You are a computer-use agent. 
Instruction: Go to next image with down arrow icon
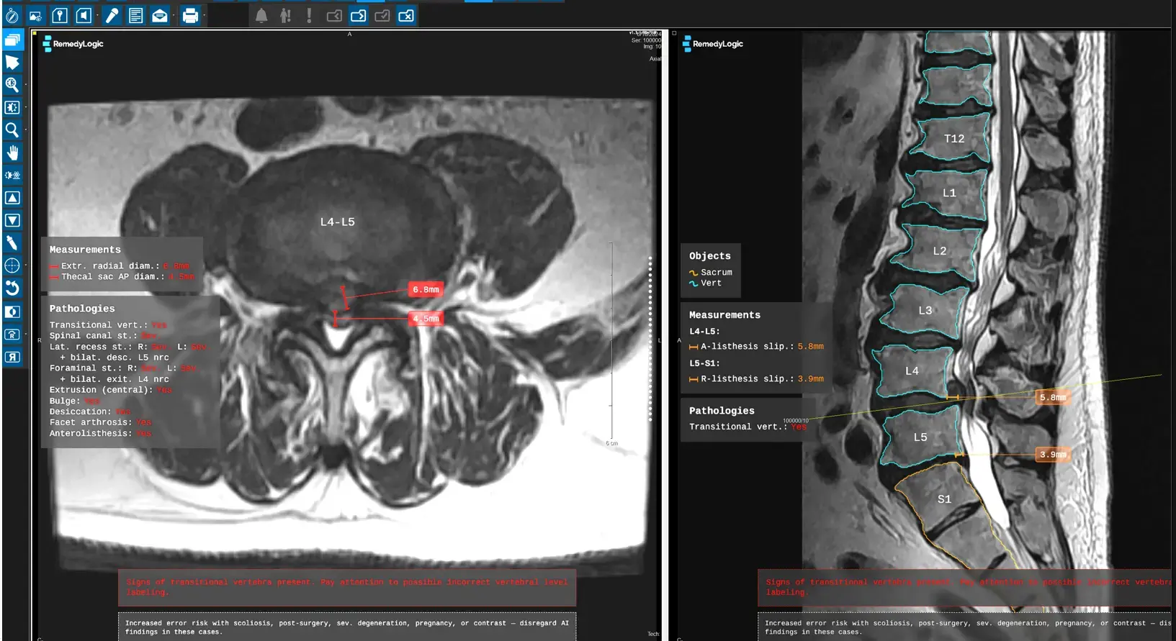pyautogui.click(x=12, y=220)
